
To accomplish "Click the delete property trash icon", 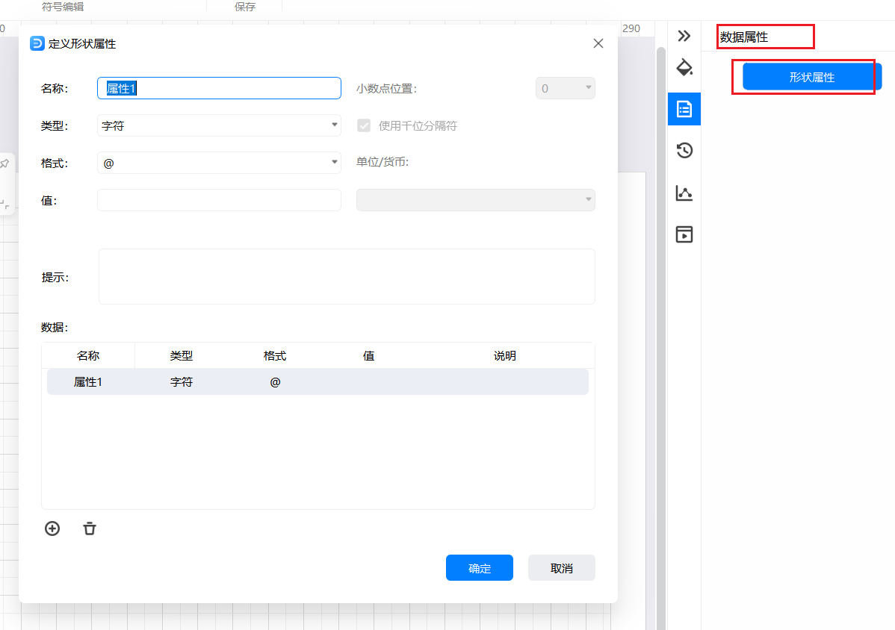I will point(90,528).
